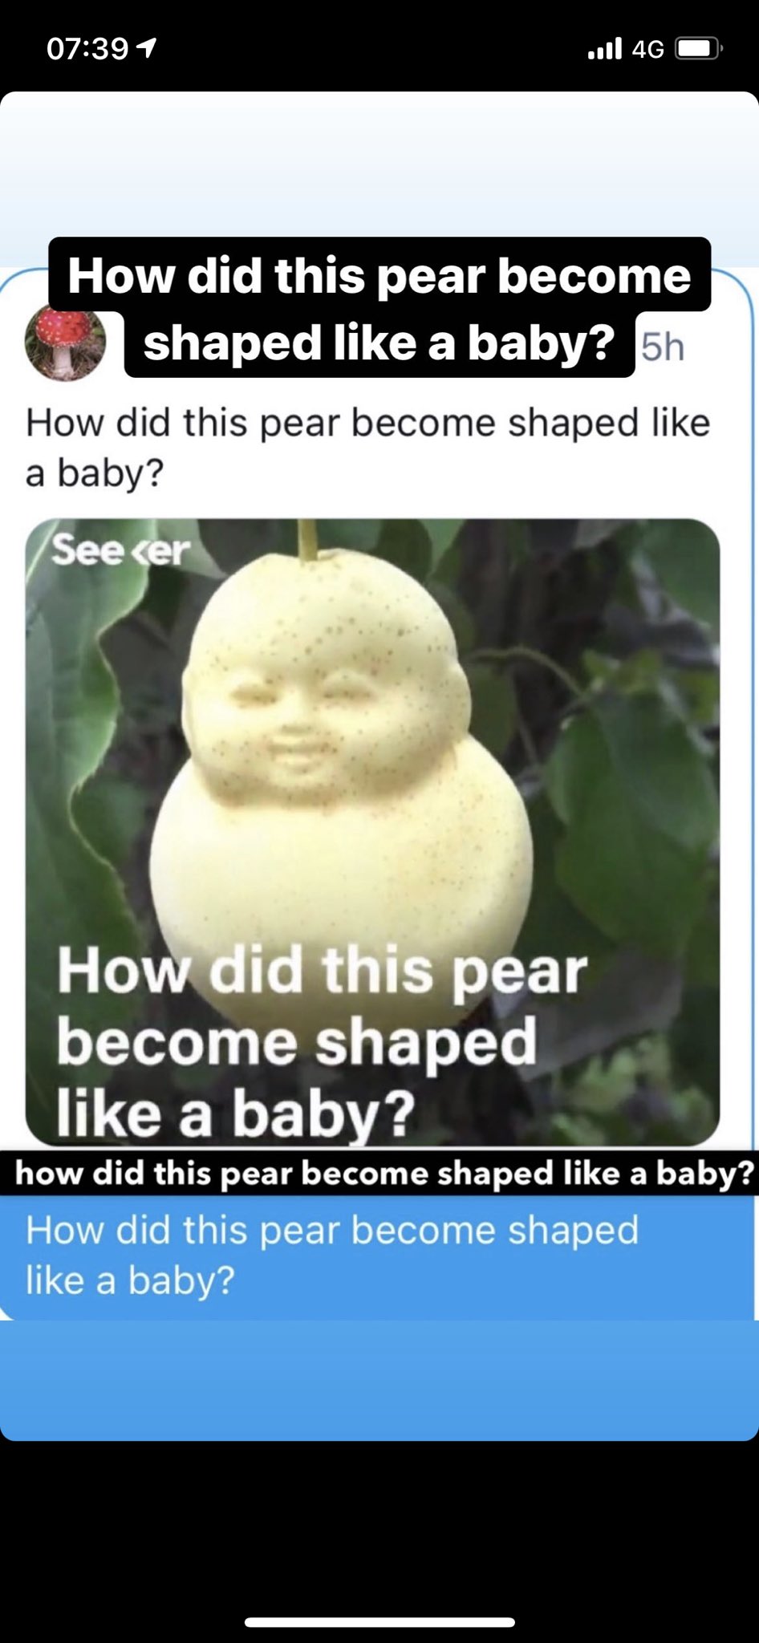Tap the black caption 'shaped like a baby?'
The image size is (759, 1643).
coord(379,343)
